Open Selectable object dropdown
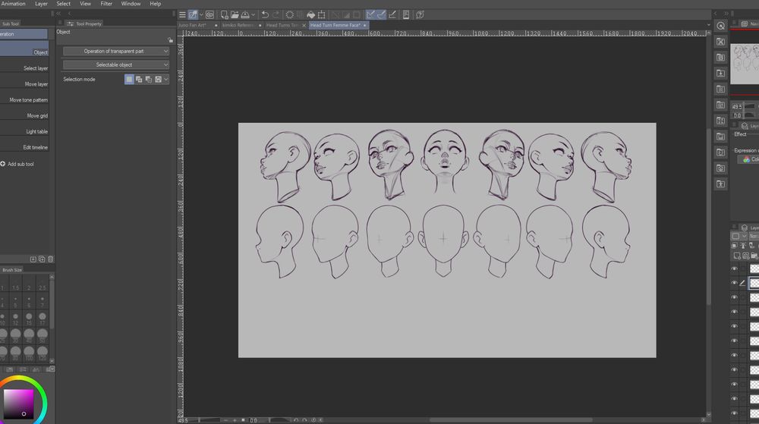Viewport: 759px width, 424px height. pos(115,64)
